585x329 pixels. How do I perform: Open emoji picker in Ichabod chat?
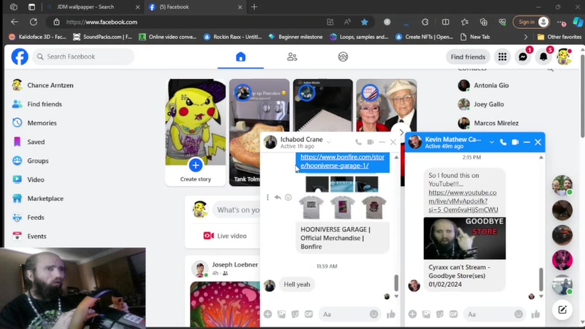pyautogui.click(x=374, y=314)
